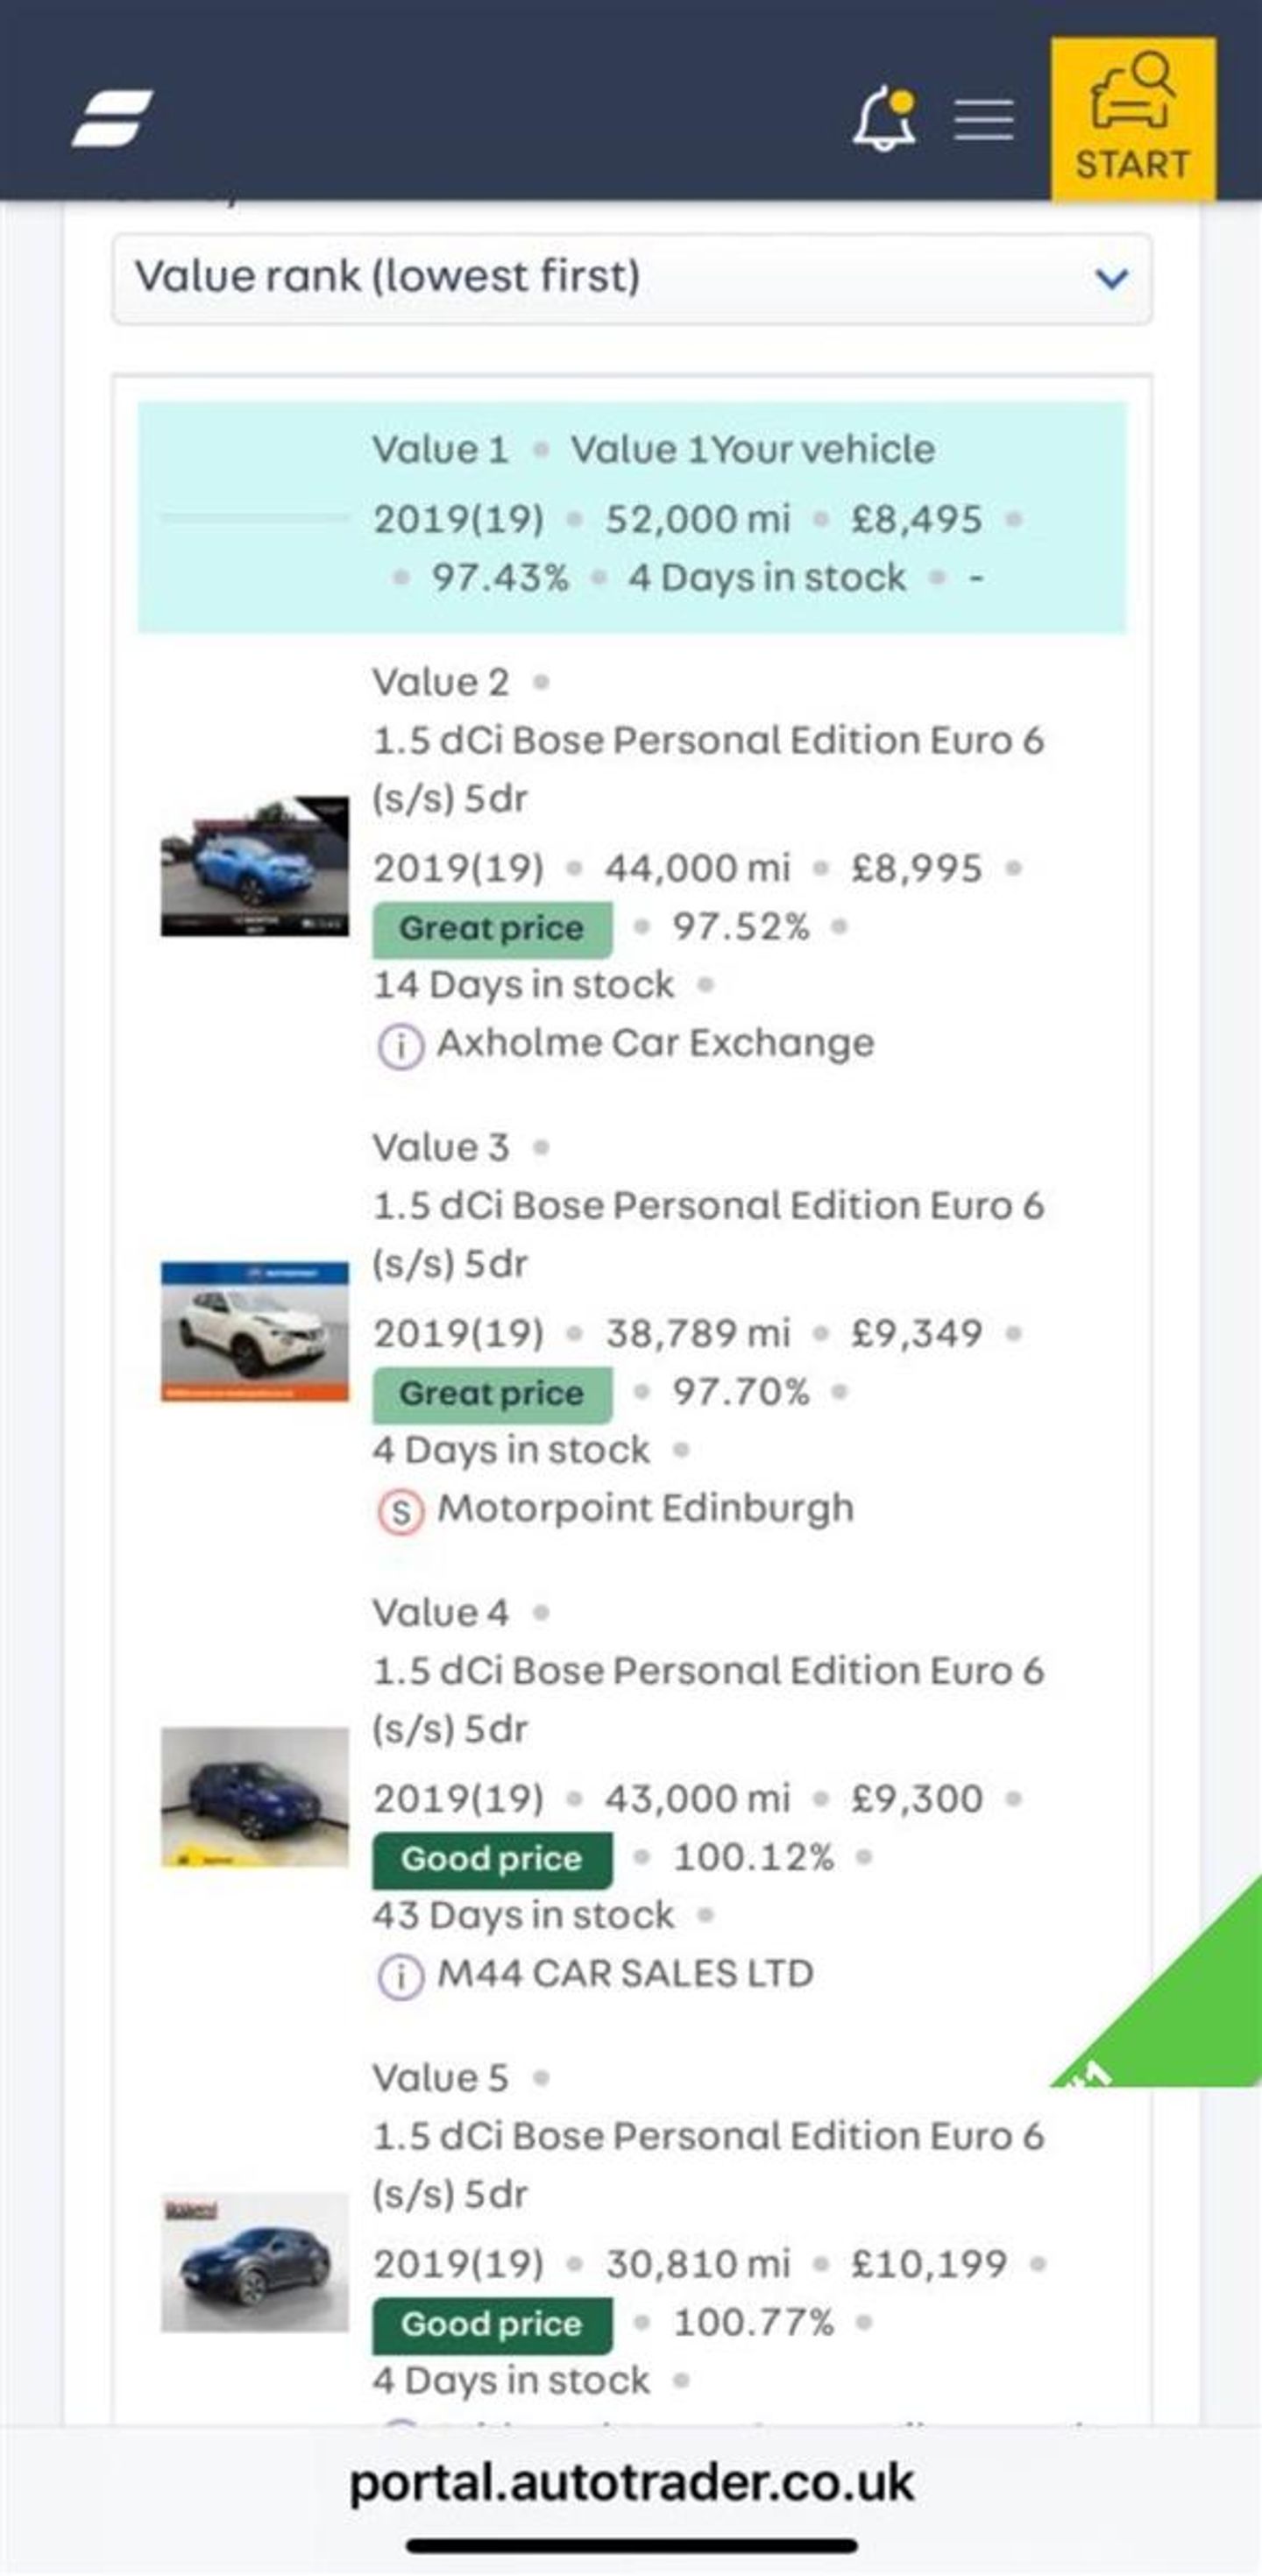Click the Great price badge on Value 2
1262x2576 pixels.
point(491,928)
